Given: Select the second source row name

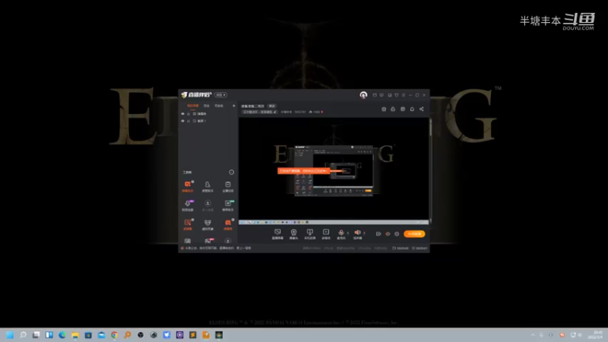Looking at the screenshot, I should click(x=201, y=121).
